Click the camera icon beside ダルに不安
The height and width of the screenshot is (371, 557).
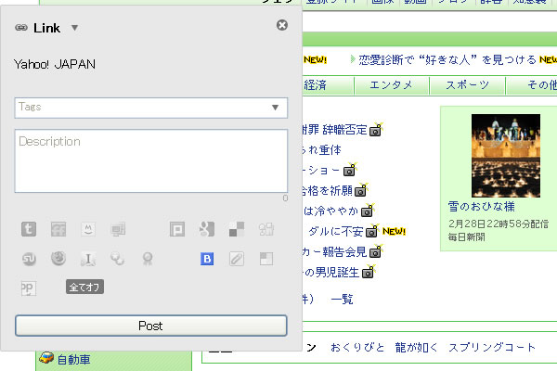[372, 232]
